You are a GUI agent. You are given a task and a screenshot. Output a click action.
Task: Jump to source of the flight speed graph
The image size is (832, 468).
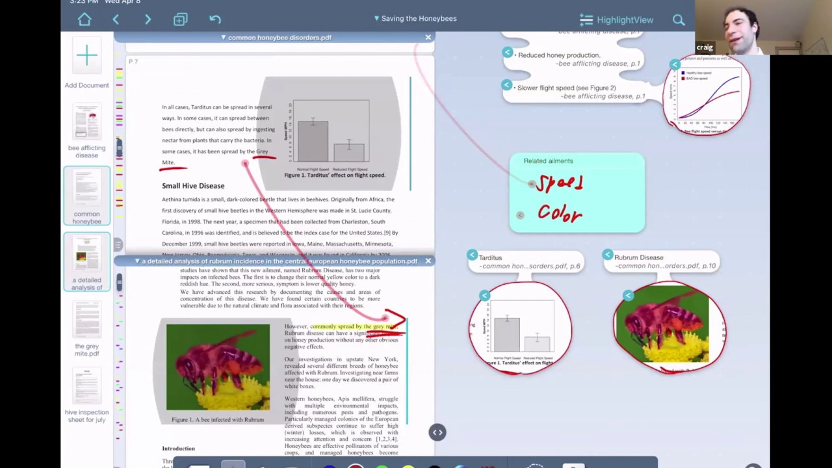[675, 64]
